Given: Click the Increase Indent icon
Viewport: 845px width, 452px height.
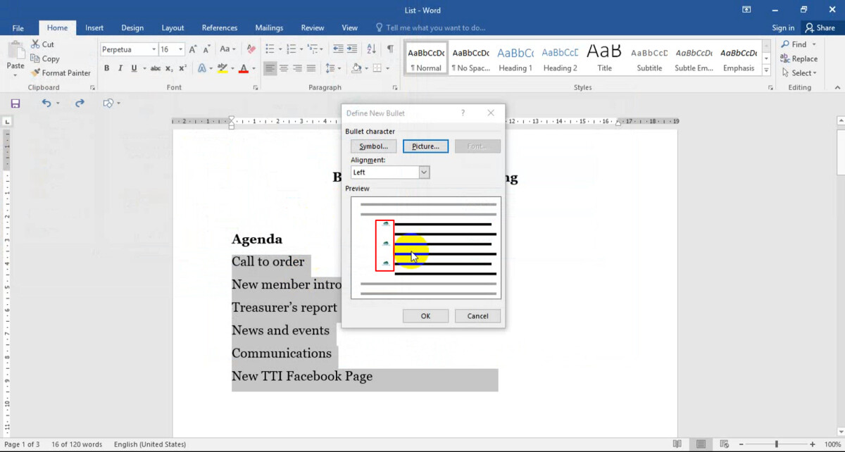Looking at the screenshot, I should point(353,49).
